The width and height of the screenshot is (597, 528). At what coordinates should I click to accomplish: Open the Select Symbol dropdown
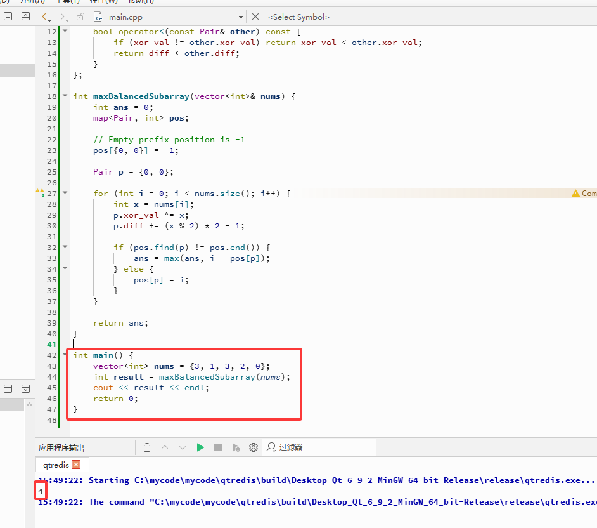pos(299,16)
